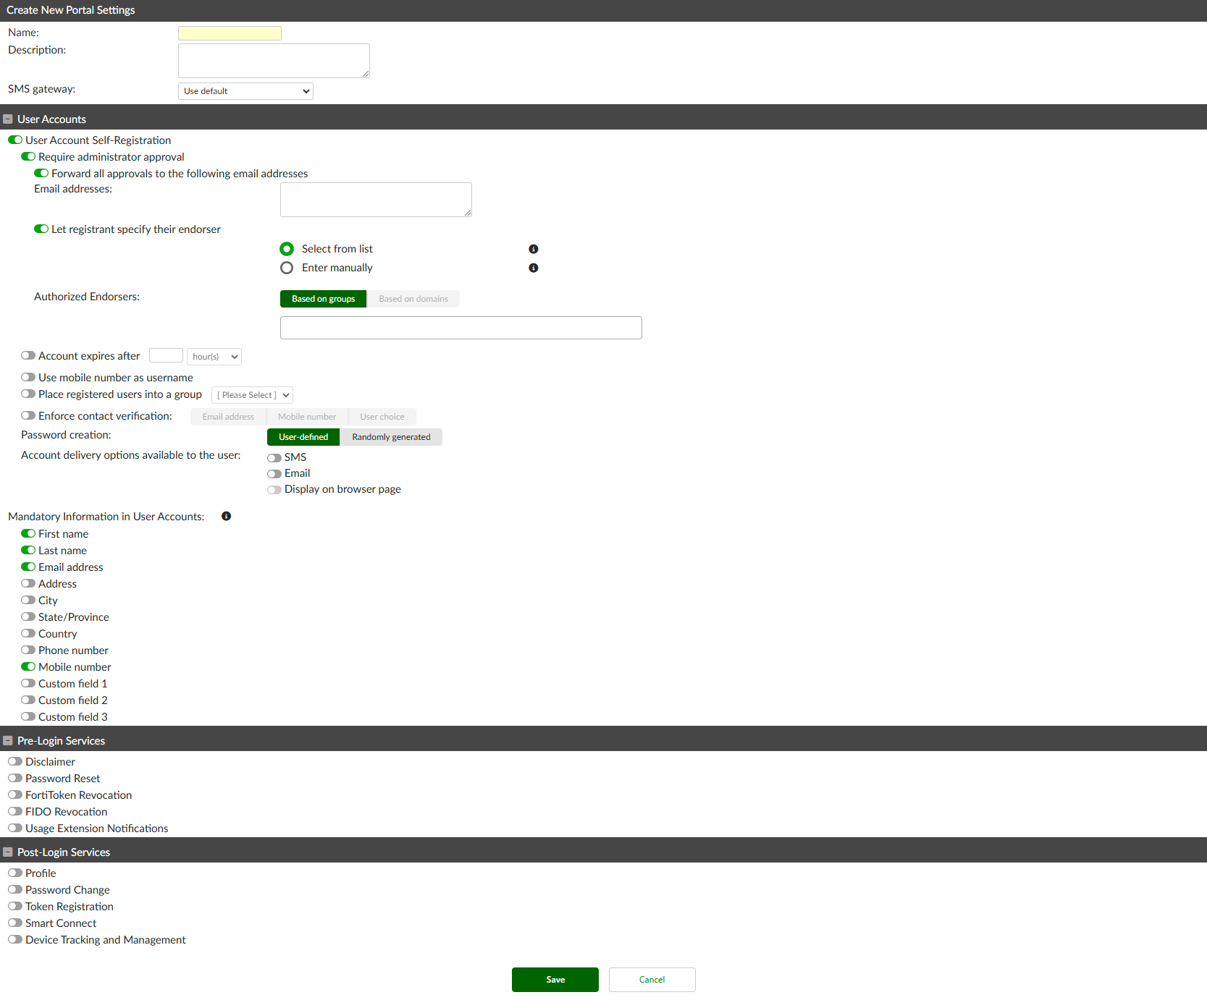Click the Name input field
The image size is (1207, 1000).
click(x=230, y=33)
